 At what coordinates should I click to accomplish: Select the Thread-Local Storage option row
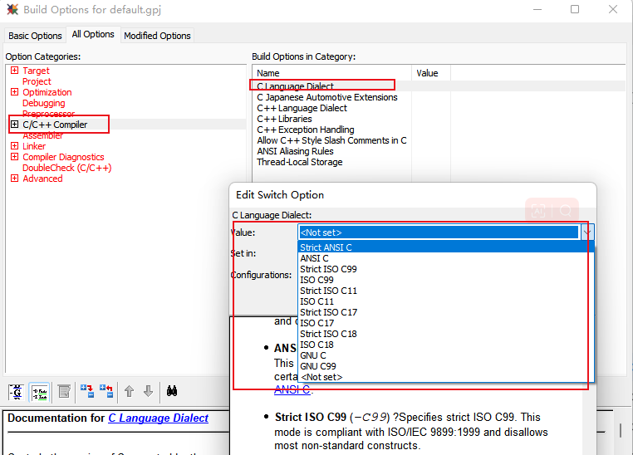299,162
